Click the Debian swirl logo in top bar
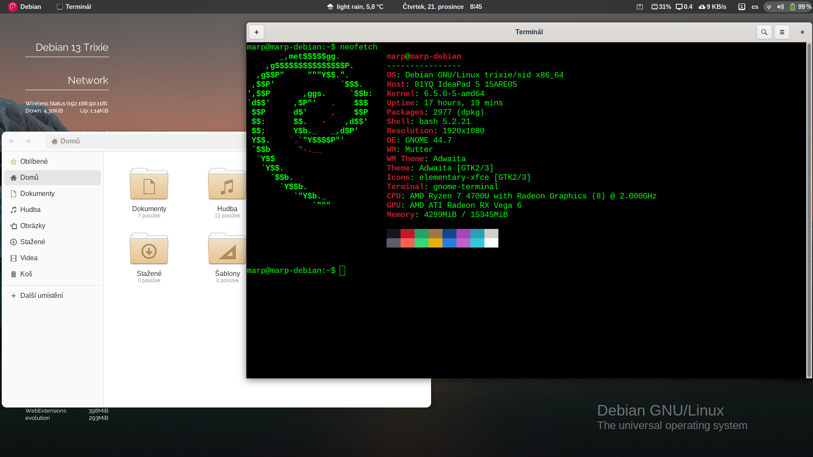813x457 pixels. coord(13,7)
